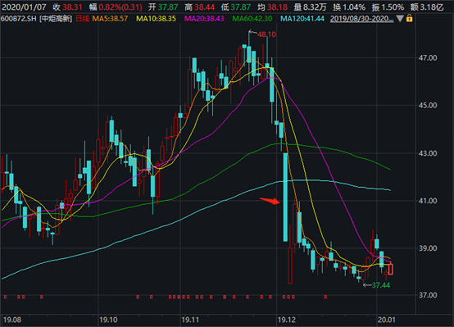The height and width of the screenshot is (327, 454).
Task: Click the amount 3.18亿 value
Action: (x=431, y=7)
